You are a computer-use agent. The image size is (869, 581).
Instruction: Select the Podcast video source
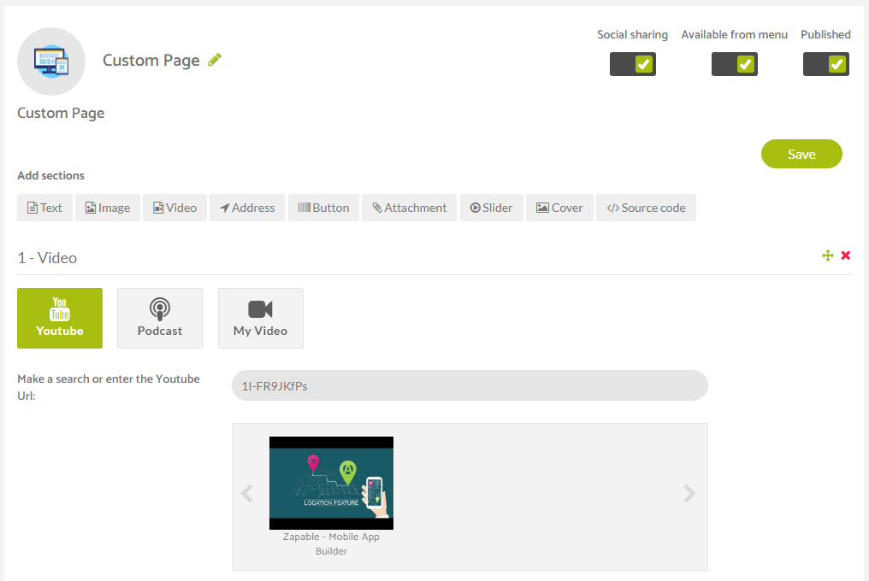click(x=160, y=318)
